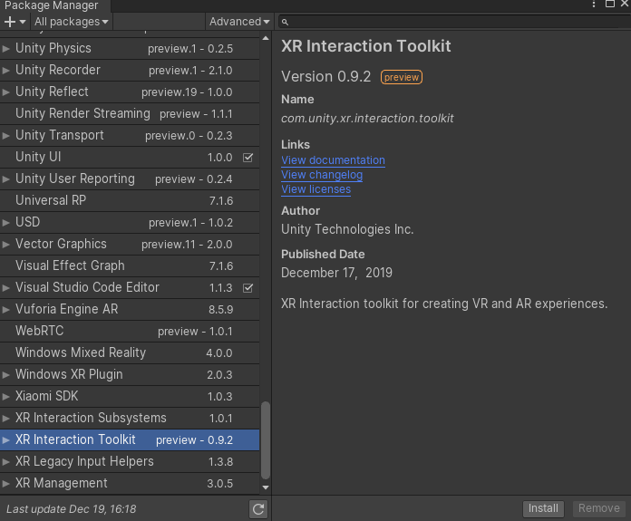Click the search magnifier icon
The width and height of the screenshot is (631, 521).
click(x=285, y=22)
